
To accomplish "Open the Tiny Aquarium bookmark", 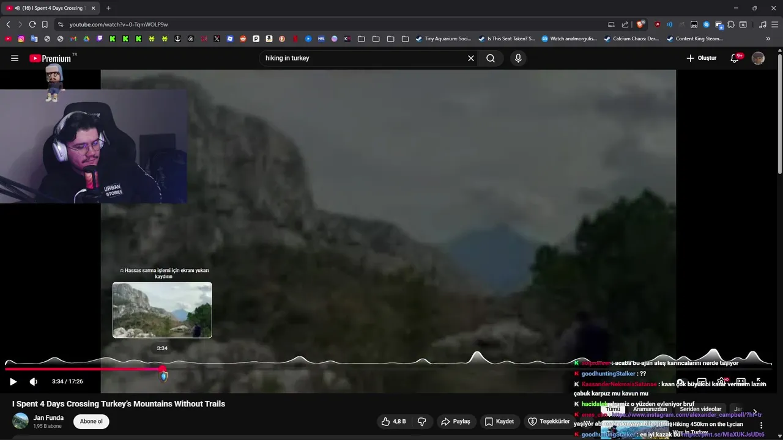I will [443, 38].
